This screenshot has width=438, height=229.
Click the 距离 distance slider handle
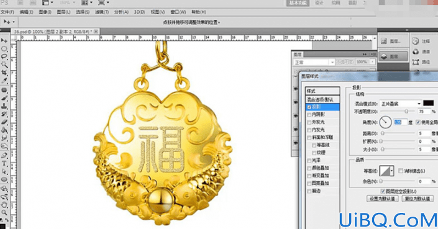pos(383,133)
